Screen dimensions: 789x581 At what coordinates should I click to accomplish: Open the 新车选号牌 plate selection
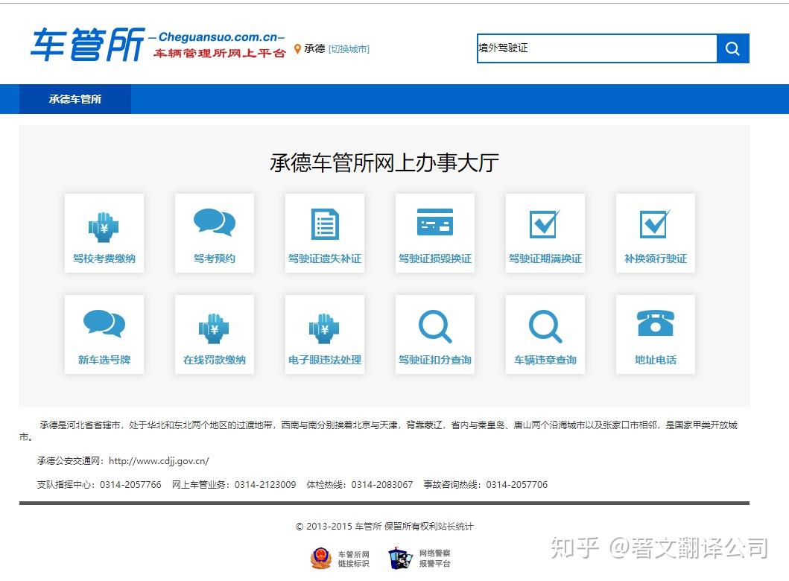[104, 334]
